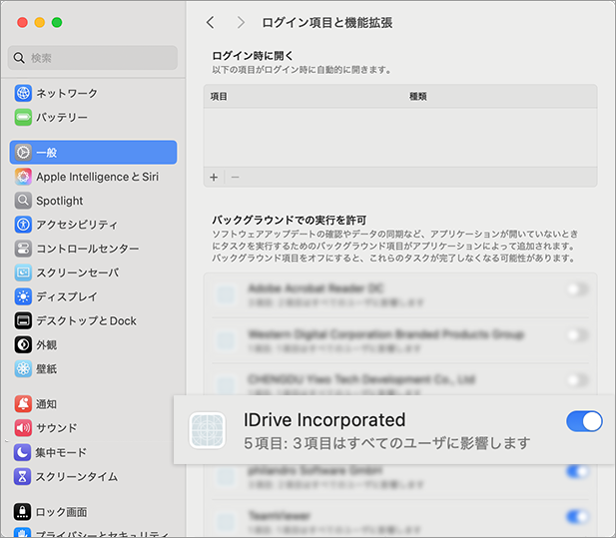Close the settings window with red button

(22, 22)
